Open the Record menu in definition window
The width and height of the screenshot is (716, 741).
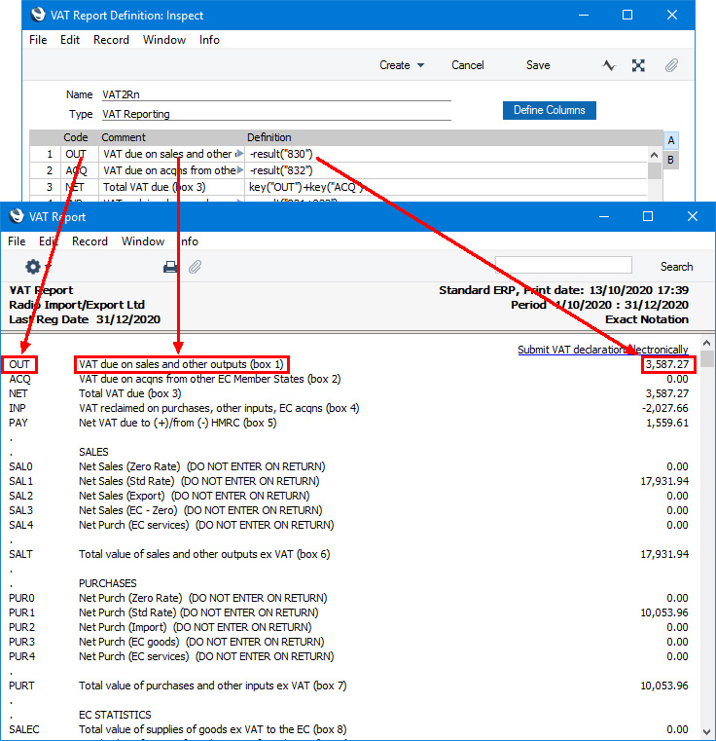click(x=111, y=40)
